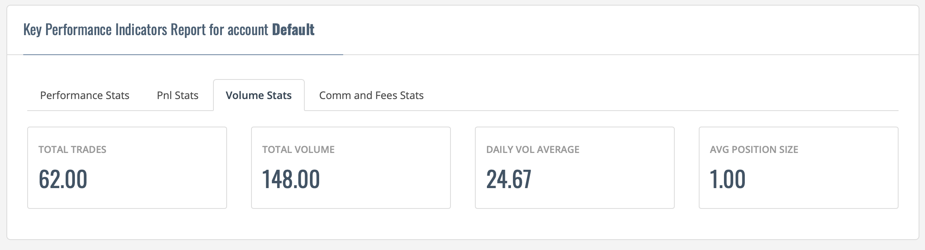This screenshot has width=925, height=250.
Task: Click the TOTAL VOLUME label
Action: [298, 149]
